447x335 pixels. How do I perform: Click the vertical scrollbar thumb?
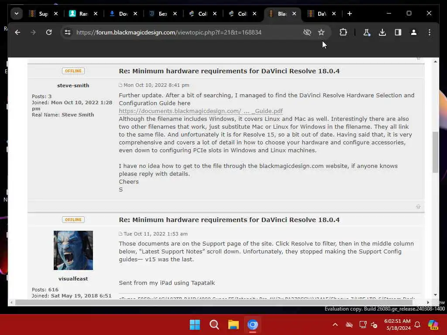click(x=435, y=152)
